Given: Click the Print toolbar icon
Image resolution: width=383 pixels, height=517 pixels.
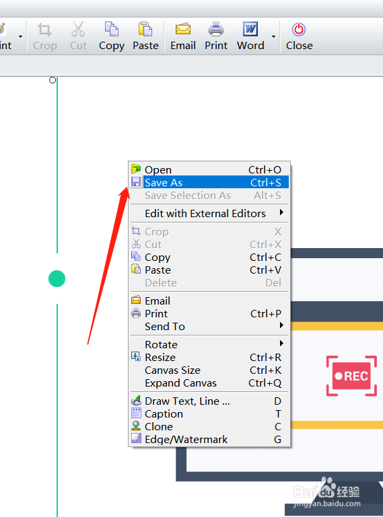Looking at the screenshot, I should tap(216, 30).
